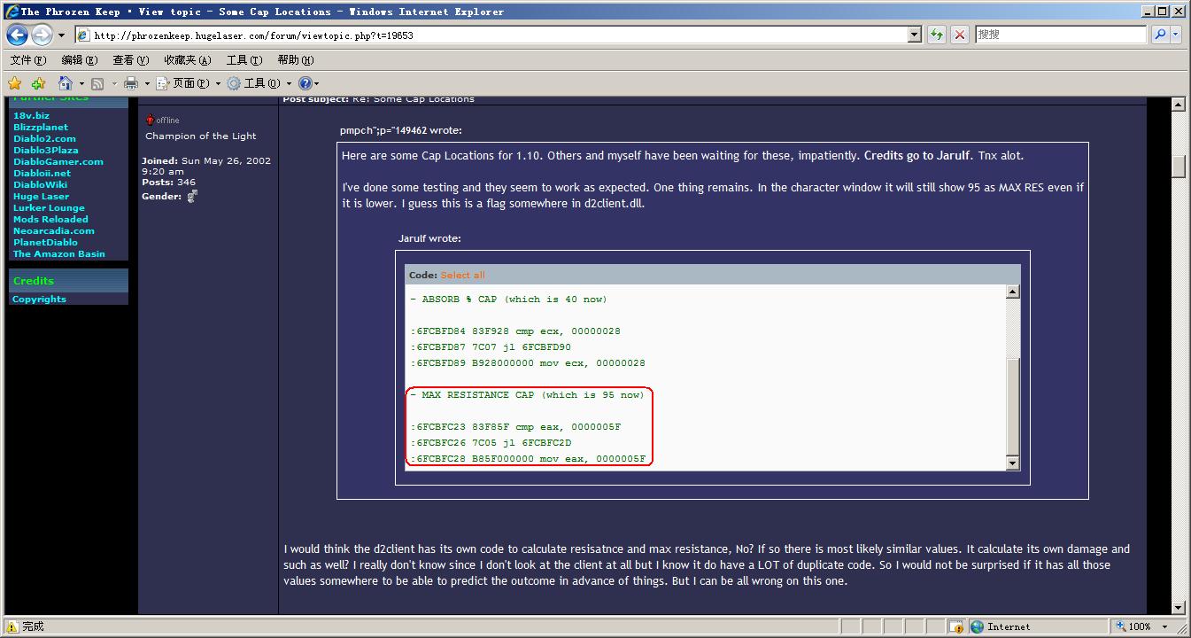Open the Blizzplanet sidebar link
The width and height of the screenshot is (1191, 638).
click(x=41, y=128)
